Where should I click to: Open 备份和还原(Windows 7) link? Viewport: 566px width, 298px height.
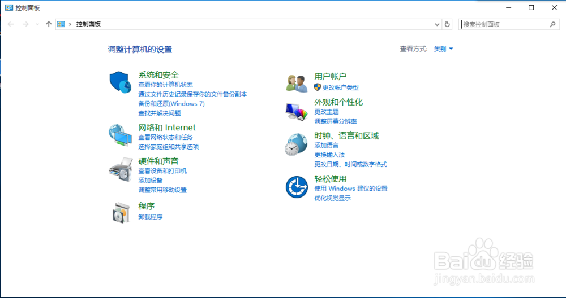pyautogui.click(x=171, y=104)
